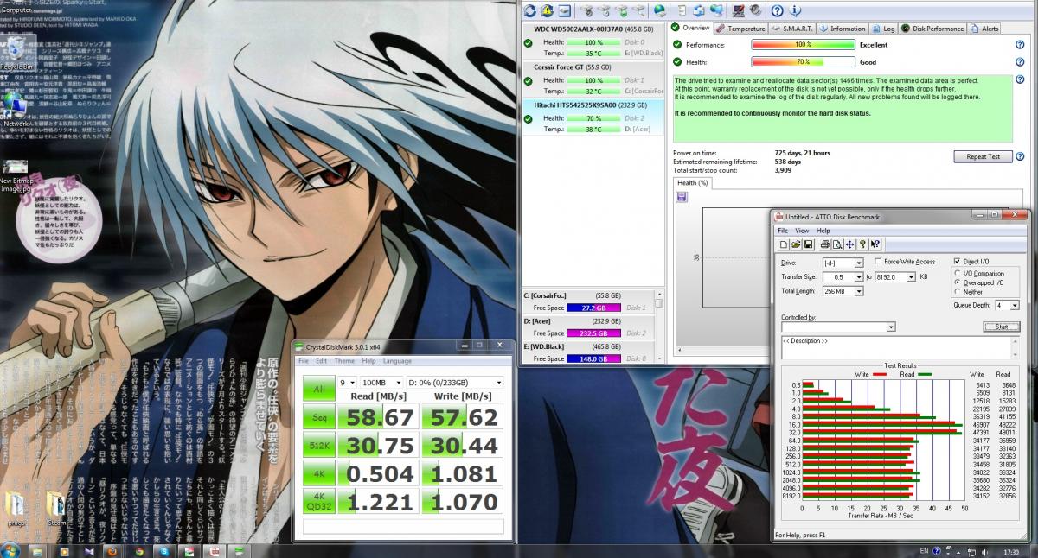
Task: Switch to the Disk Performance tab
Action: 932,29
